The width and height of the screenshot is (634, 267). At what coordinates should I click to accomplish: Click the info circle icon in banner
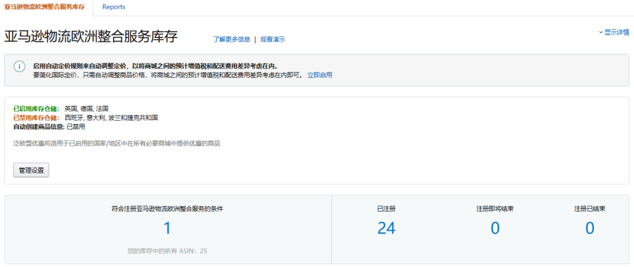click(x=20, y=67)
